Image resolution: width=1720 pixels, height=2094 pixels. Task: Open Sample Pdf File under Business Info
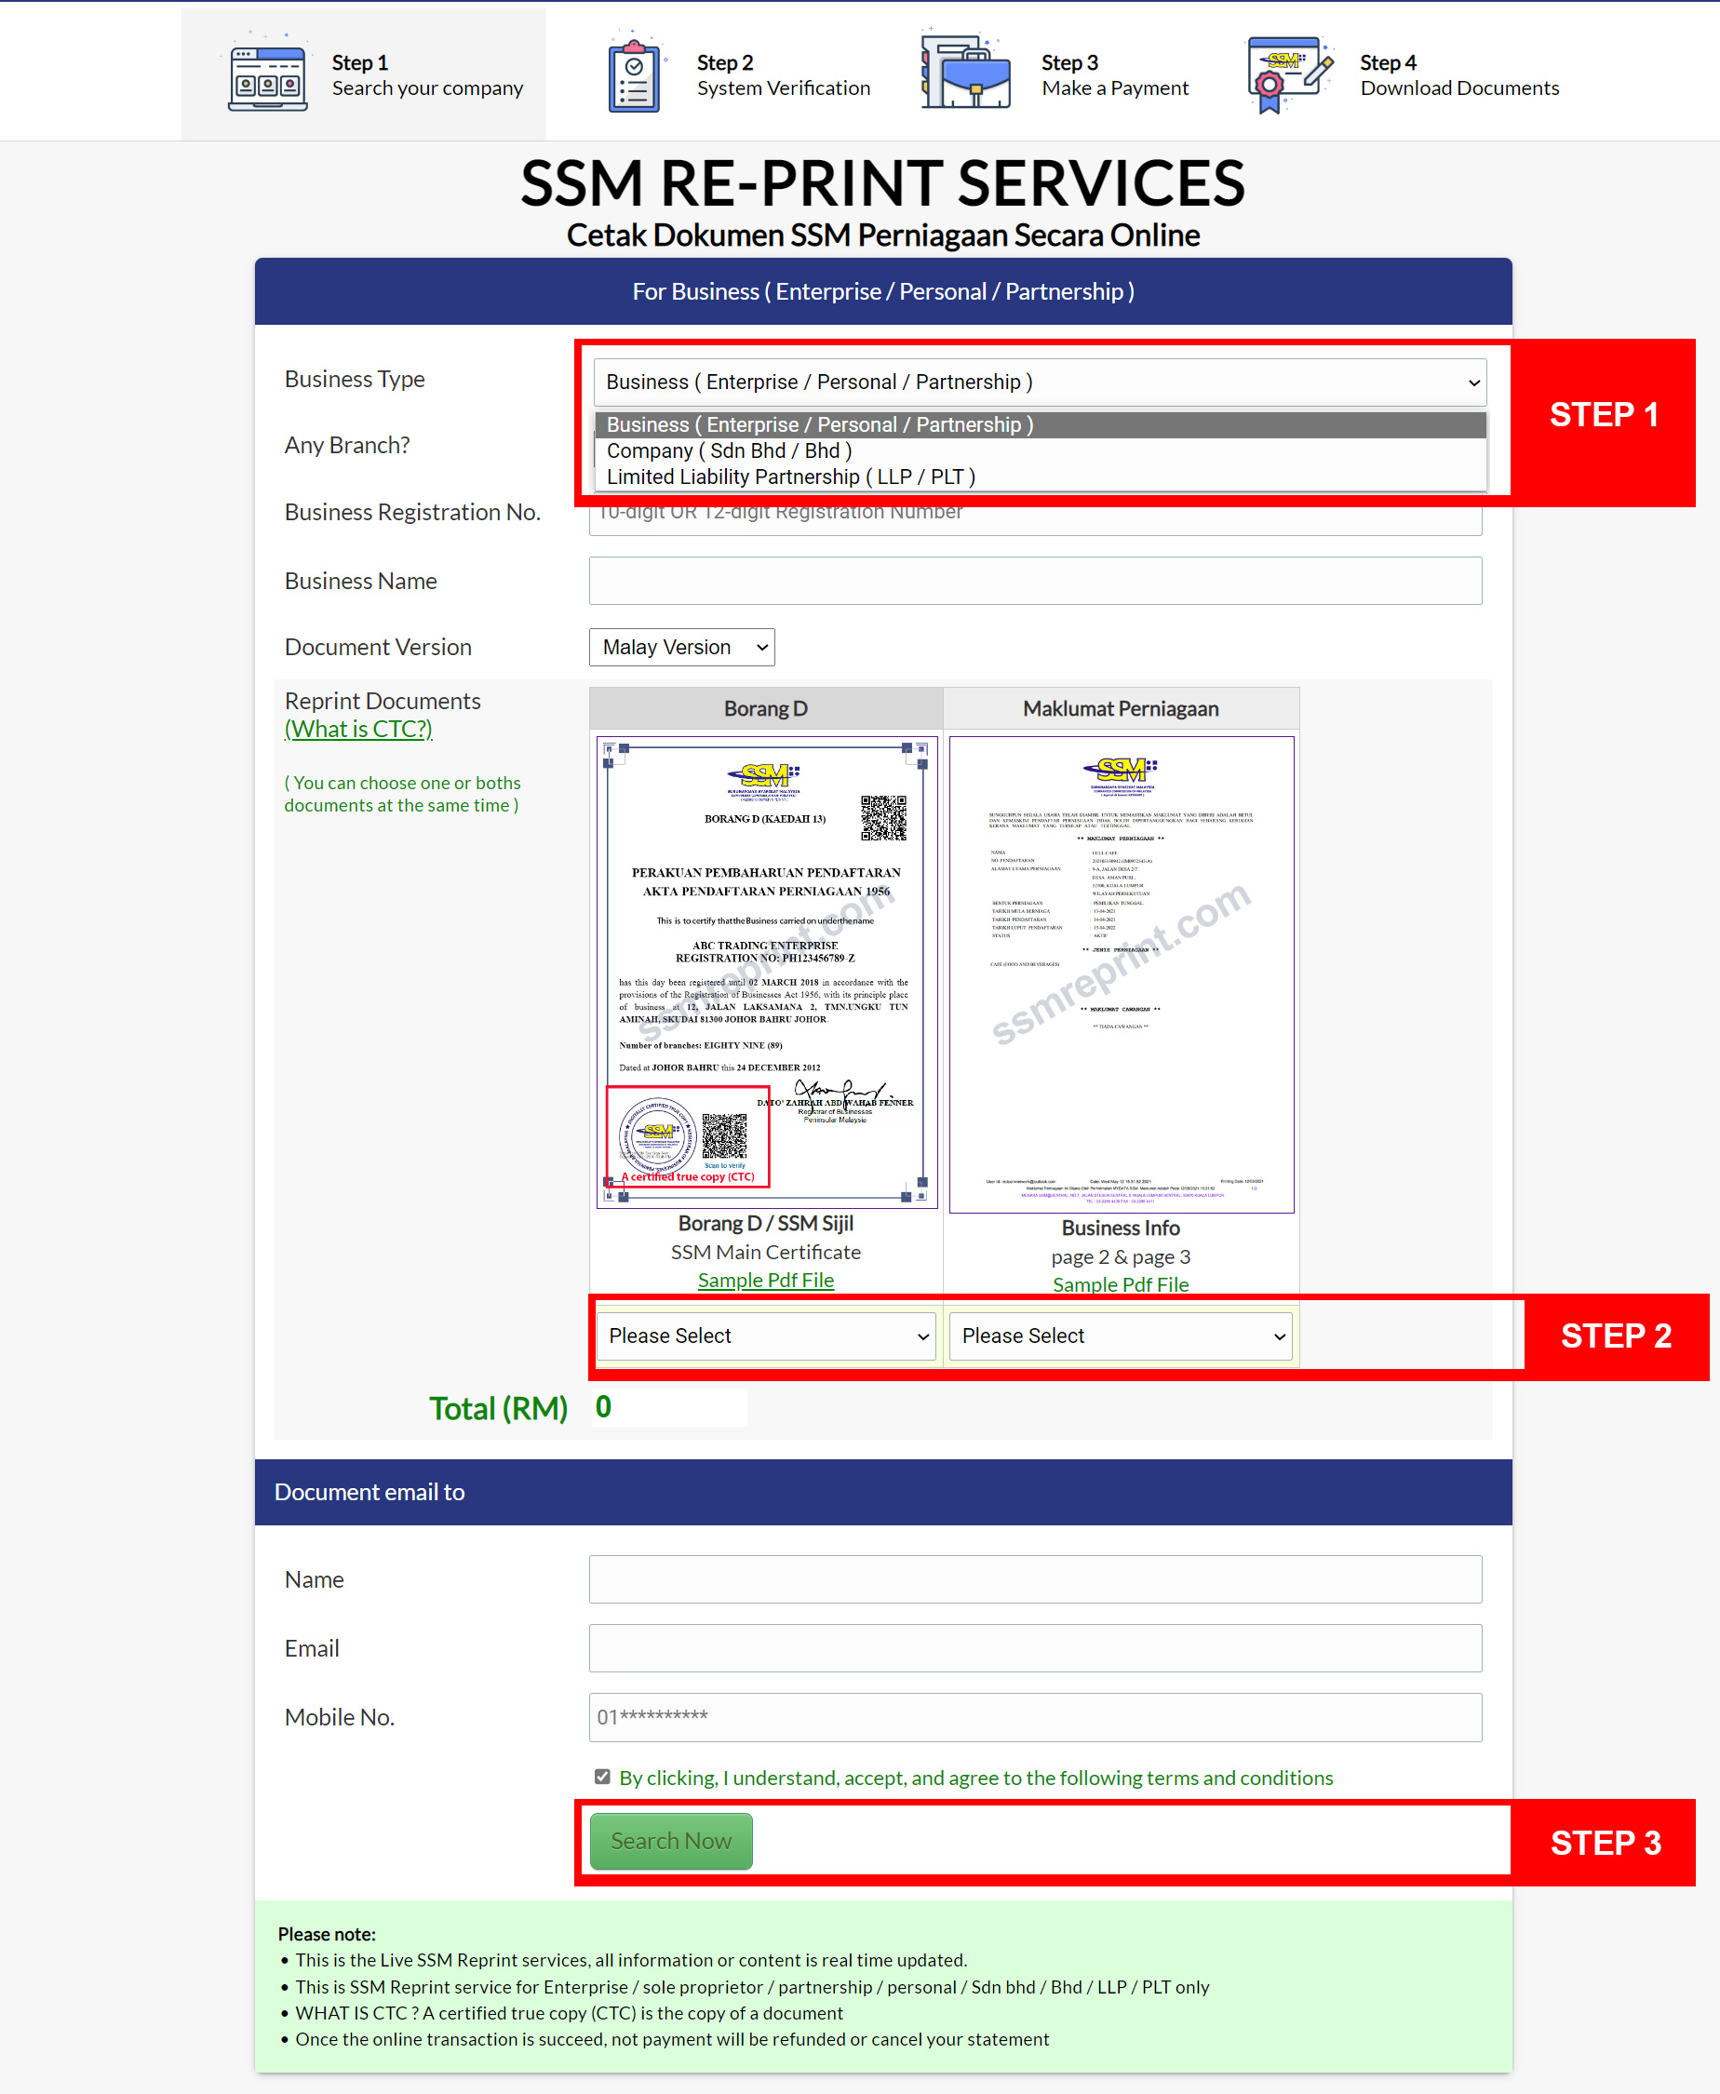[1121, 1283]
